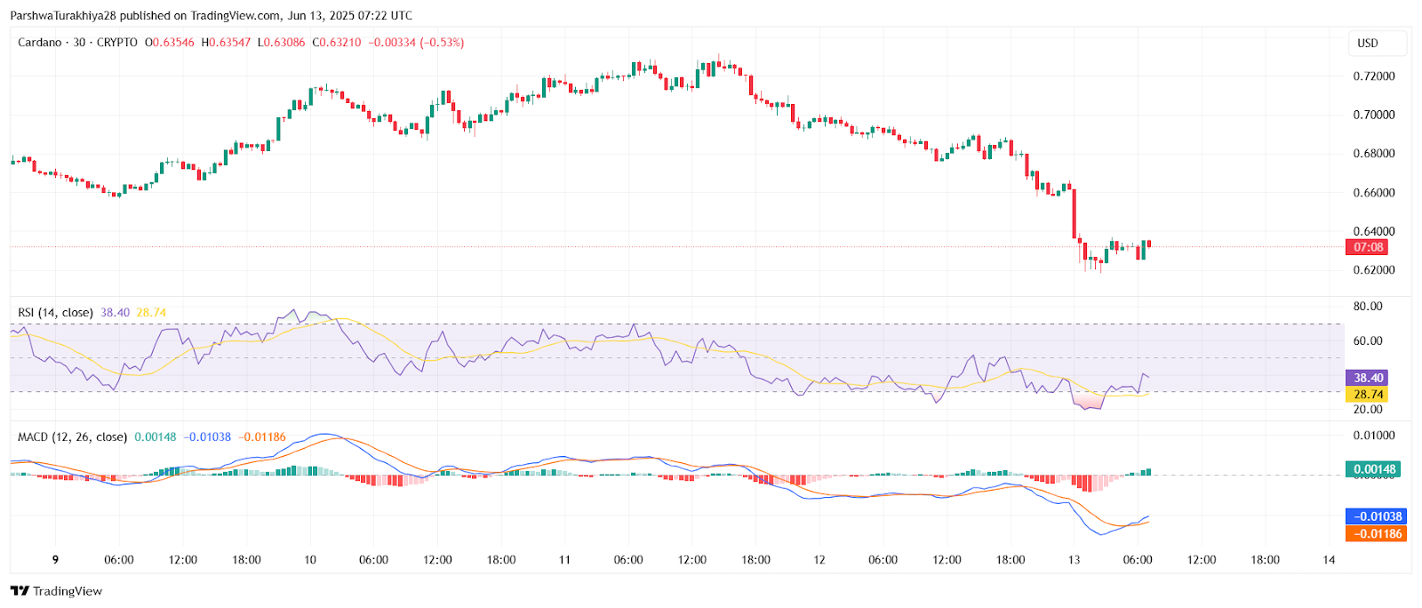The width and height of the screenshot is (1422, 608).
Task: Click the red 07:08 countdown price label
Action: pos(1367,247)
